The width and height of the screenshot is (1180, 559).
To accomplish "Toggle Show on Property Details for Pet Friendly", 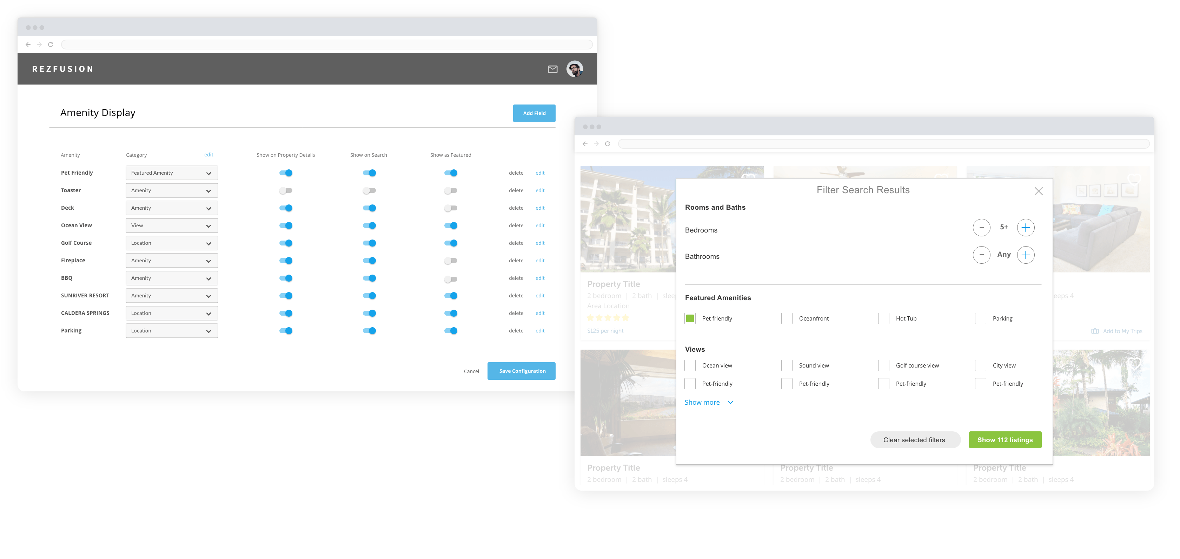I will click(x=286, y=173).
